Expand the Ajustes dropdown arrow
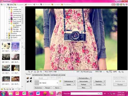128x96 pixels. [x=74, y=85]
